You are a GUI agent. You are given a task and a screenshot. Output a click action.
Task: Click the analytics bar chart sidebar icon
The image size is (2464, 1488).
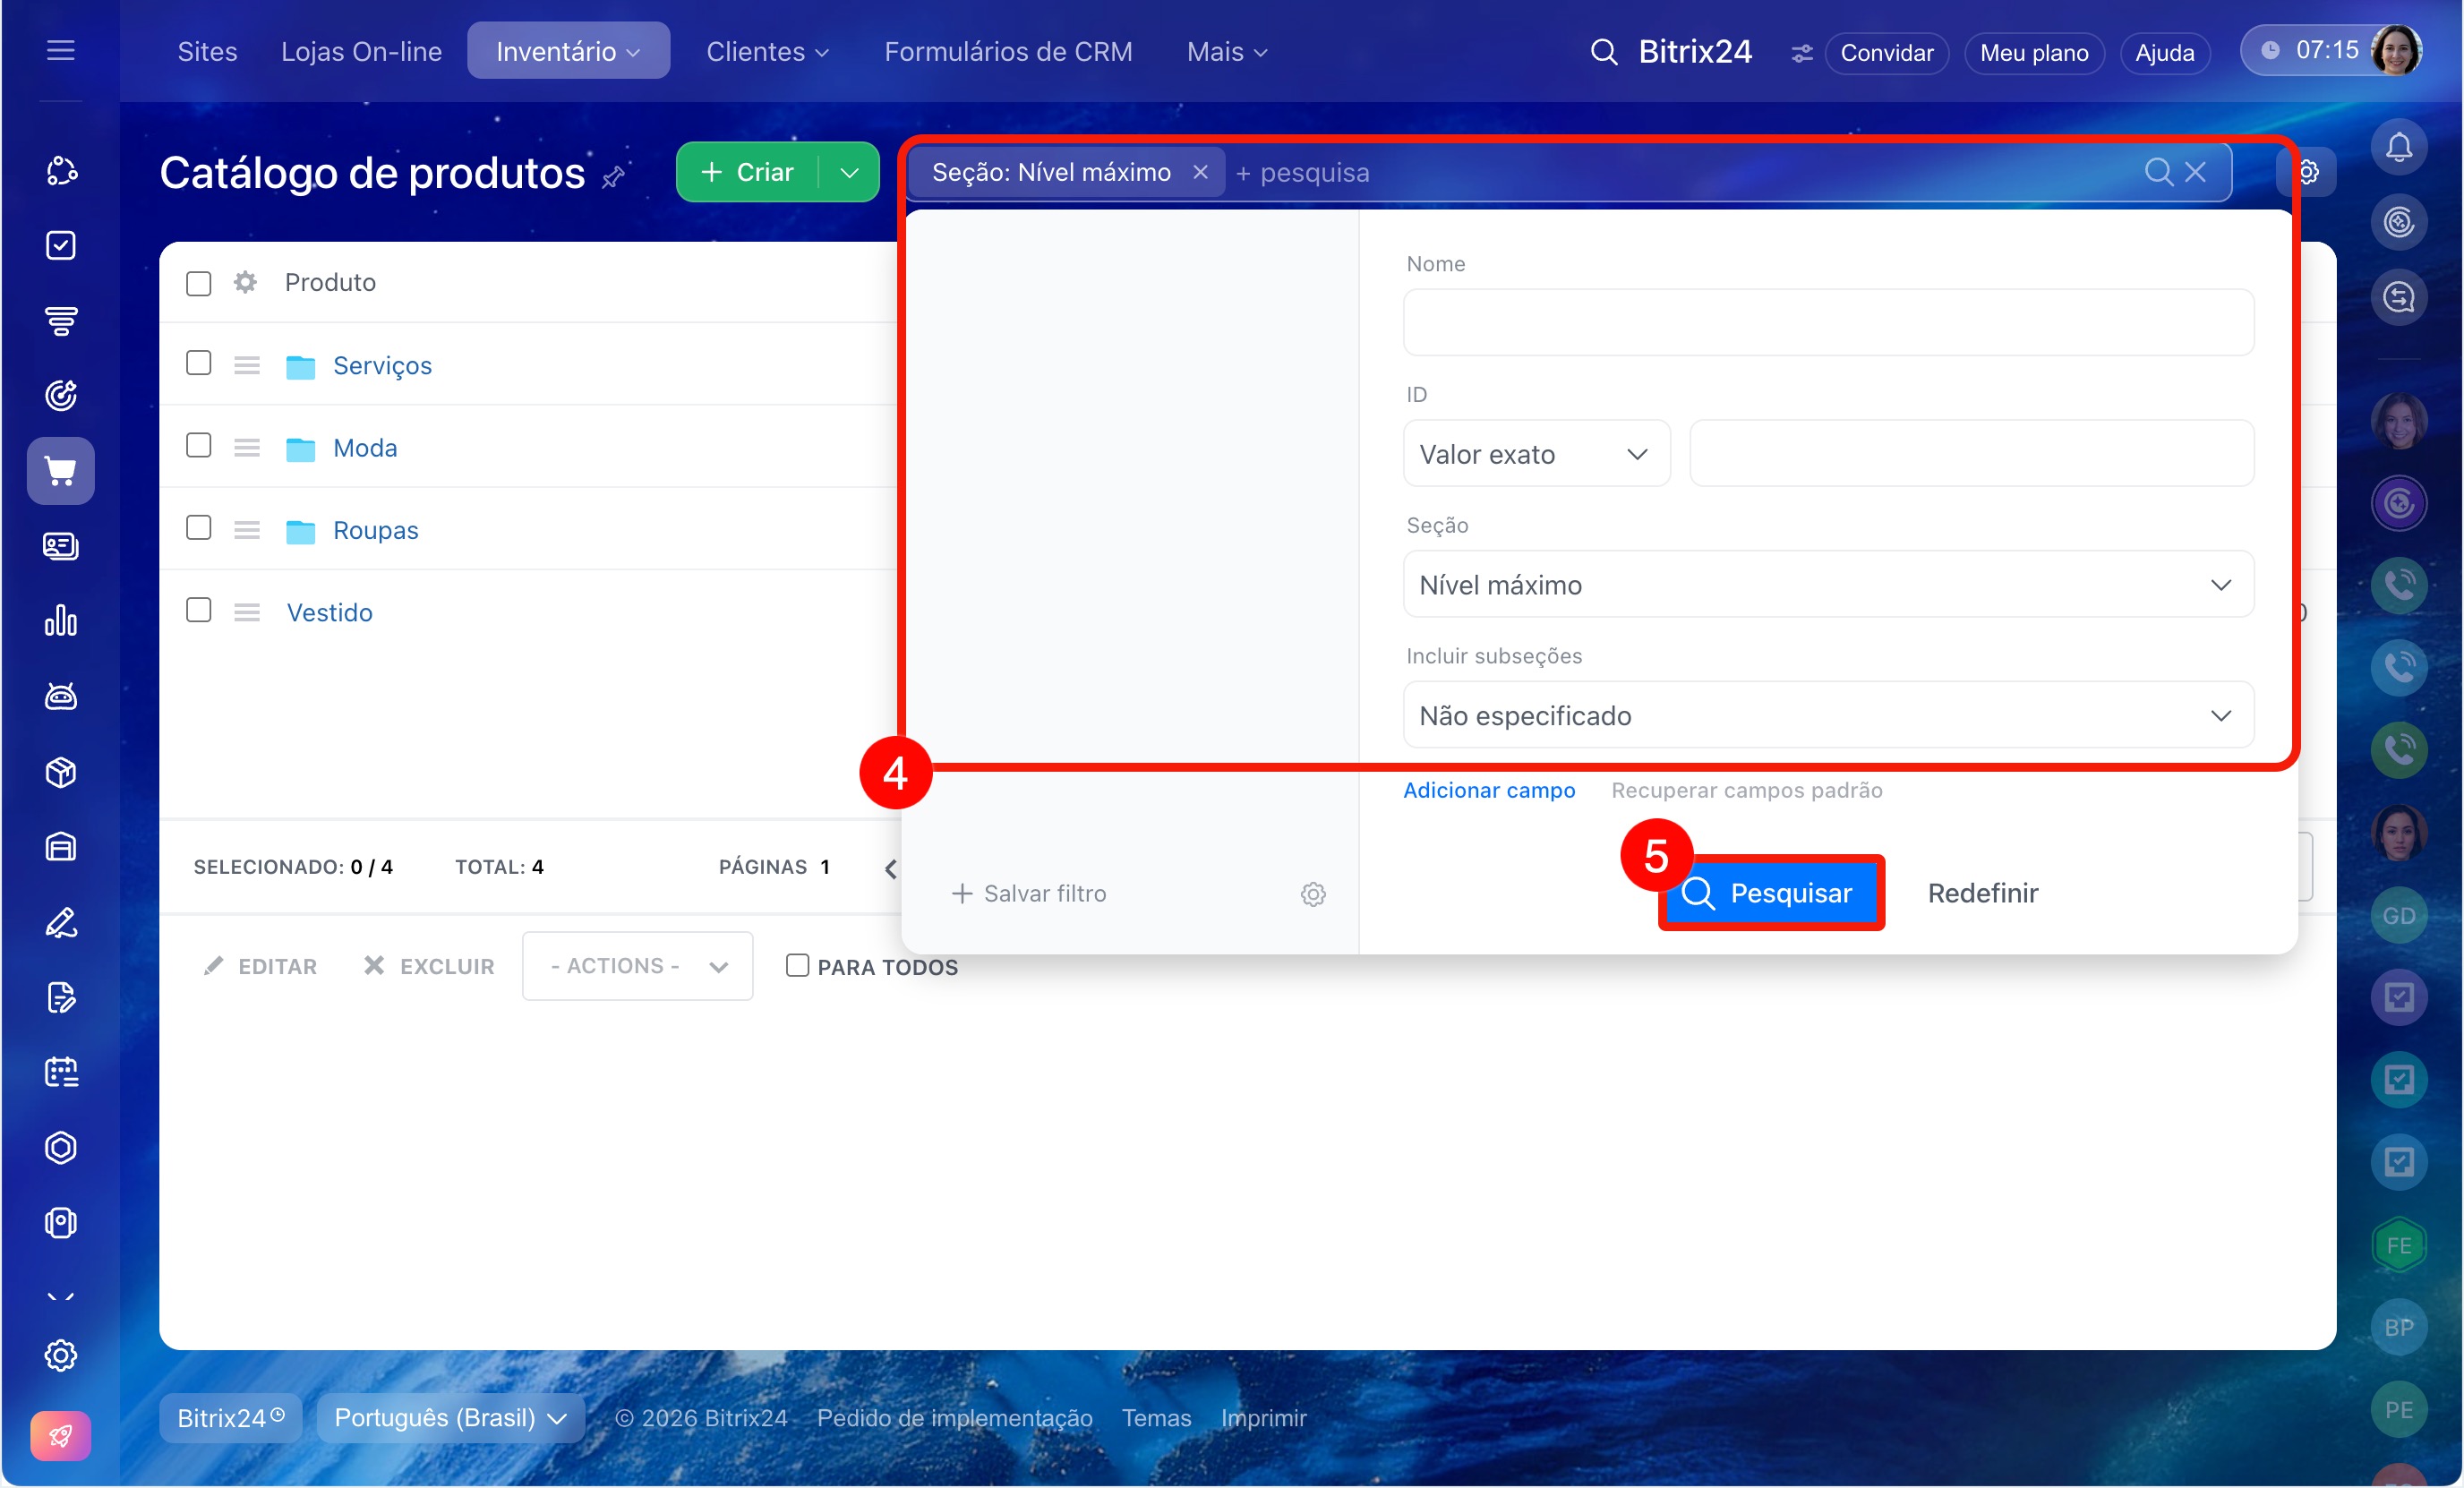tap(60, 621)
